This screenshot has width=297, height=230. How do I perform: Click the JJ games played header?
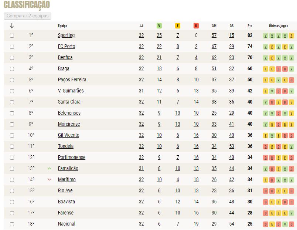[141, 26]
